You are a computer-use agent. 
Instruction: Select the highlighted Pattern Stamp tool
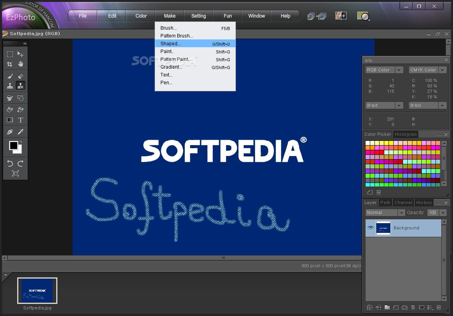[21, 86]
